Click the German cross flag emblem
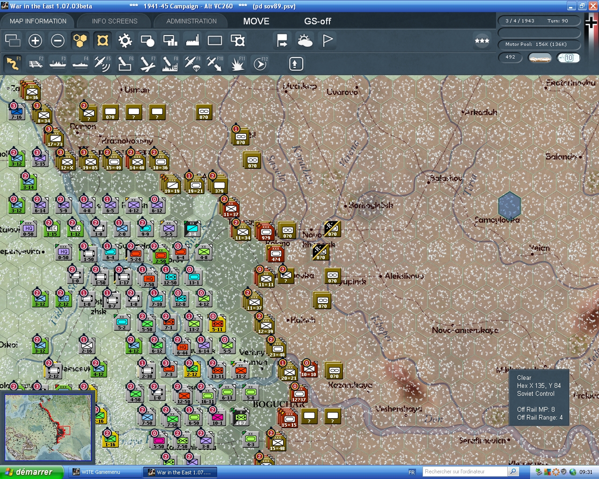 click(x=592, y=22)
